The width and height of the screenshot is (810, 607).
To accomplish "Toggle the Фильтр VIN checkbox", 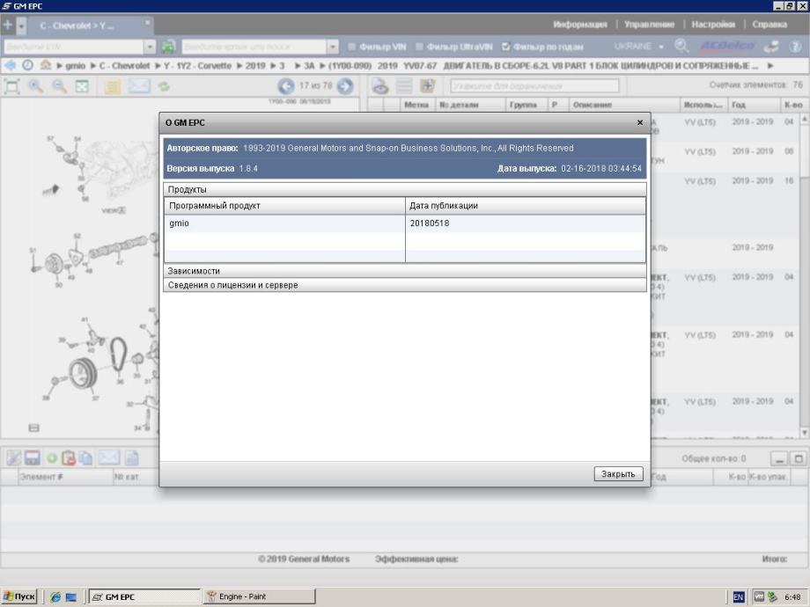I will click(352, 47).
